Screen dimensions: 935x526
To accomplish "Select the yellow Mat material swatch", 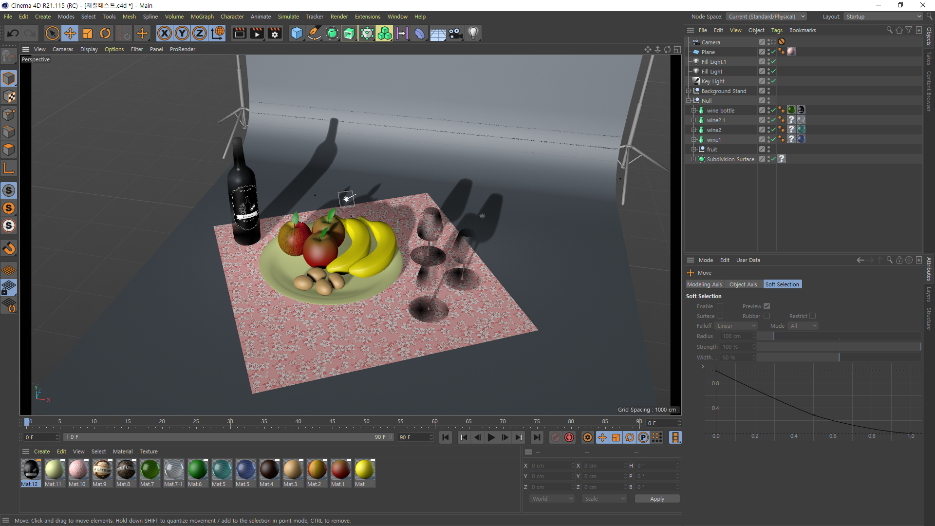I will click(x=364, y=470).
